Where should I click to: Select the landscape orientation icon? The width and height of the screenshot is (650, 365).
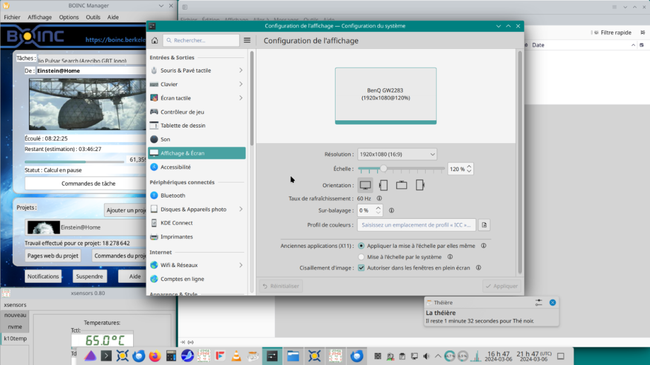pyautogui.click(x=365, y=186)
